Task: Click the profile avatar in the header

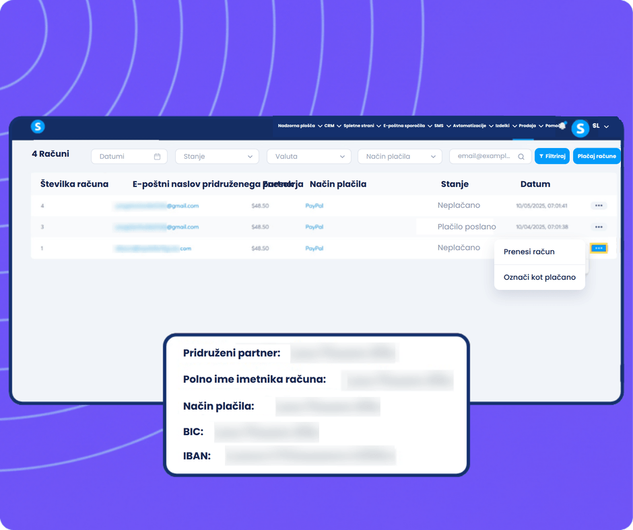Action: click(x=580, y=128)
